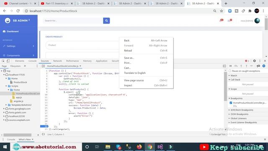Choose Inspect from the context menu

146,86
